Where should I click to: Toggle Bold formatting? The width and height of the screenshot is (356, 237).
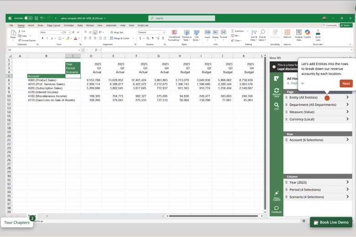click(x=42, y=38)
